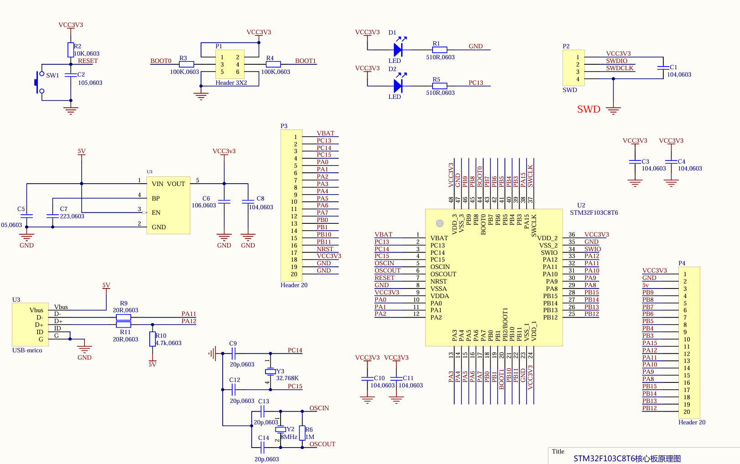Image resolution: width=740 pixels, height=464 pixels.
Task: Select capacitor C4 104,0603 symbol
Action: [671, 161]
